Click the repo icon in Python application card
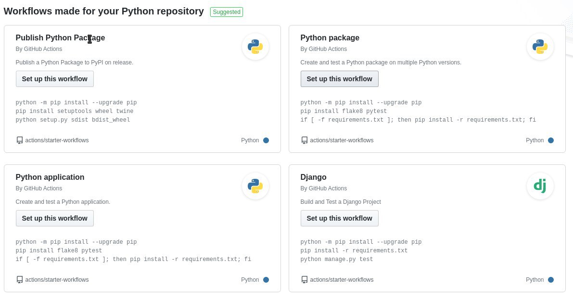 [x=20, y=280]
